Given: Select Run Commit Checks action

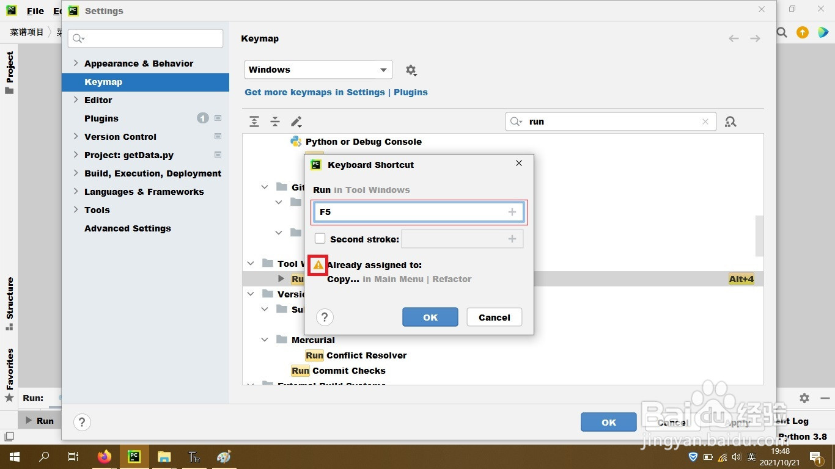Looking at the screenshot, I should click(x=339, y=371).
